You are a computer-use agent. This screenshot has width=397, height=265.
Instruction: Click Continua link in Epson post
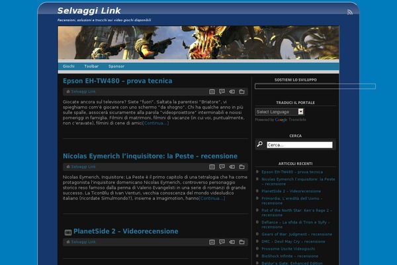click(155, 123)
